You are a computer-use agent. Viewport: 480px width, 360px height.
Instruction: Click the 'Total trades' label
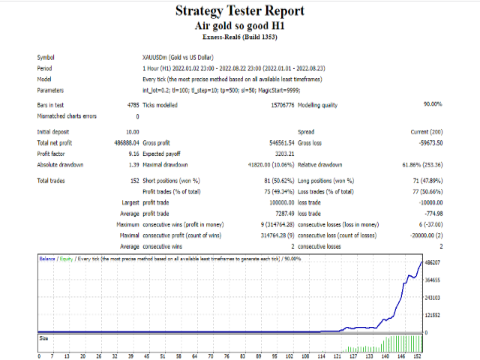tap(51, 181)
